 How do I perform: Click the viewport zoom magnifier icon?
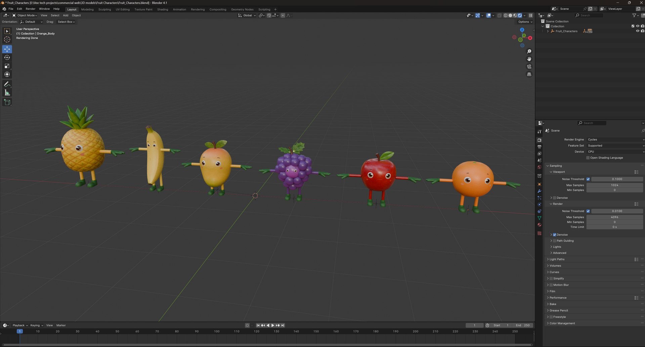tap(529, 51)
